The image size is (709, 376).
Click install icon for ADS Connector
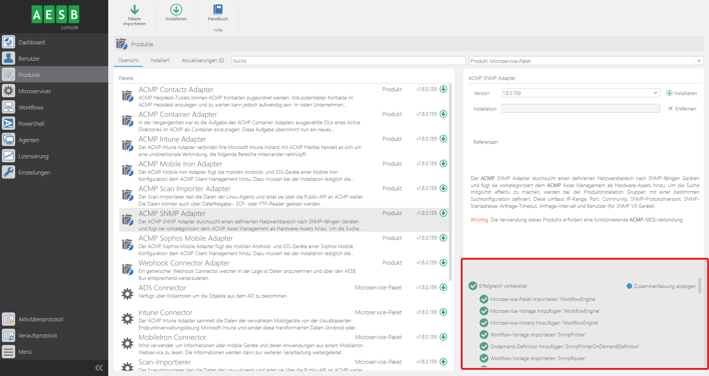pyautogui.click(x=443, y=287)
